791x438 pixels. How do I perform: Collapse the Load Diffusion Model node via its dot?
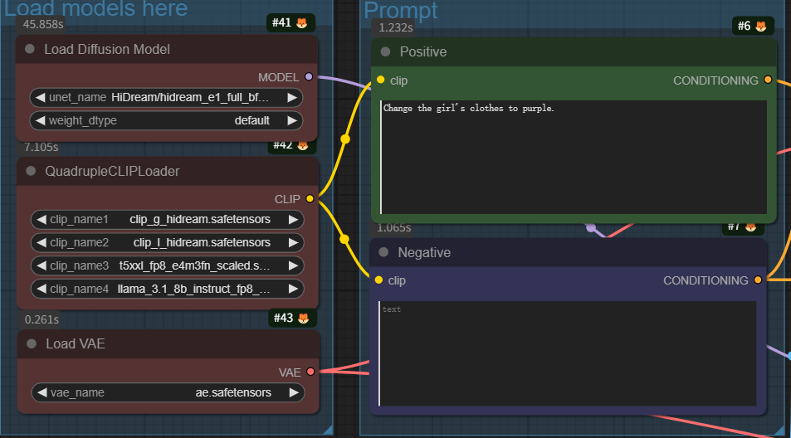[30, 49]
